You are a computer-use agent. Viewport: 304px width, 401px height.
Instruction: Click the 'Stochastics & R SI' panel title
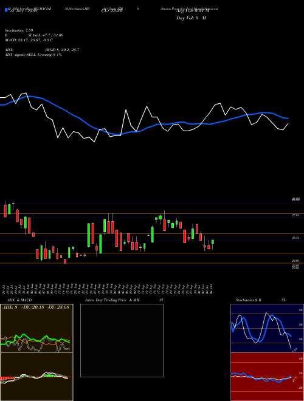[260, 300]
